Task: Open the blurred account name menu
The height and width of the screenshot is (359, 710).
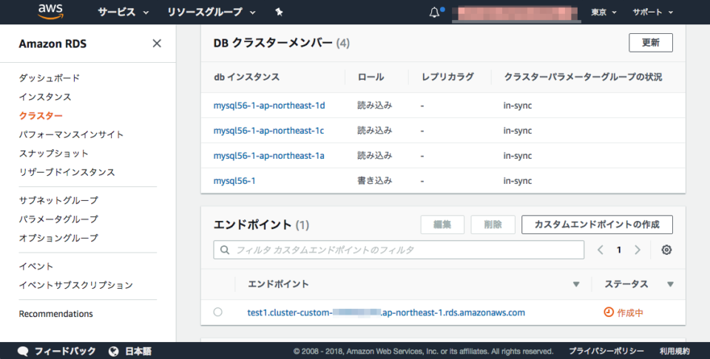Action: pos(516,13)
